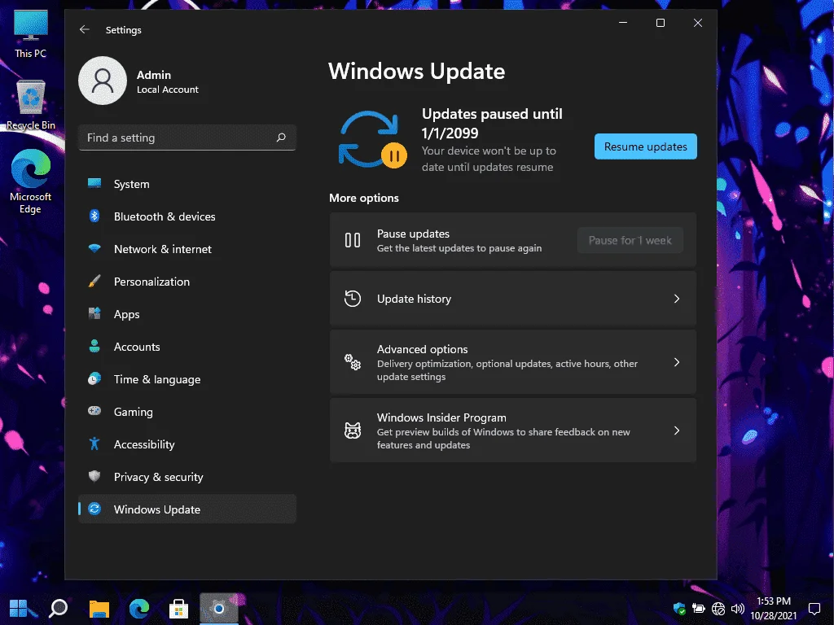Open taskbar Search
This screenshot has height=625, width=834.
tap(59, 609)
